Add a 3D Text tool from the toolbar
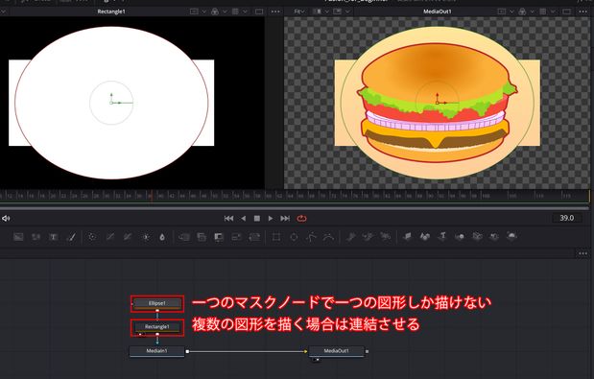This screenshot has width=594, height=379. (x=442, y=237)
